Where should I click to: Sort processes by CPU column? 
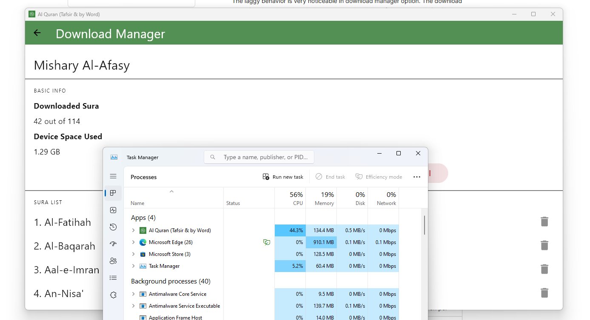point(290,198)
